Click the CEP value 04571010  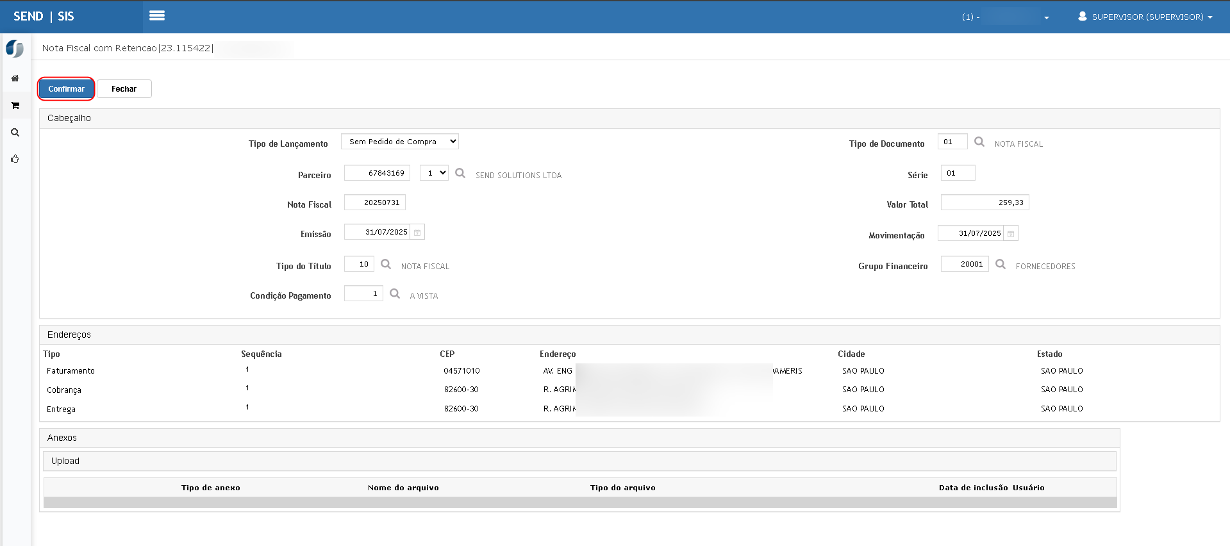pos(461,371)
